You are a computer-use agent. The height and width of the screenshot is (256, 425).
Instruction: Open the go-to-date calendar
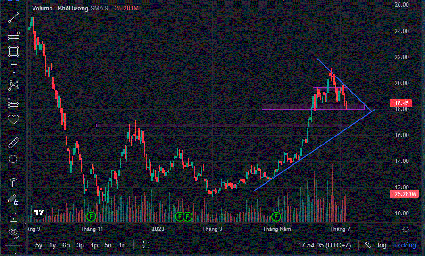[x=145, y=245]
